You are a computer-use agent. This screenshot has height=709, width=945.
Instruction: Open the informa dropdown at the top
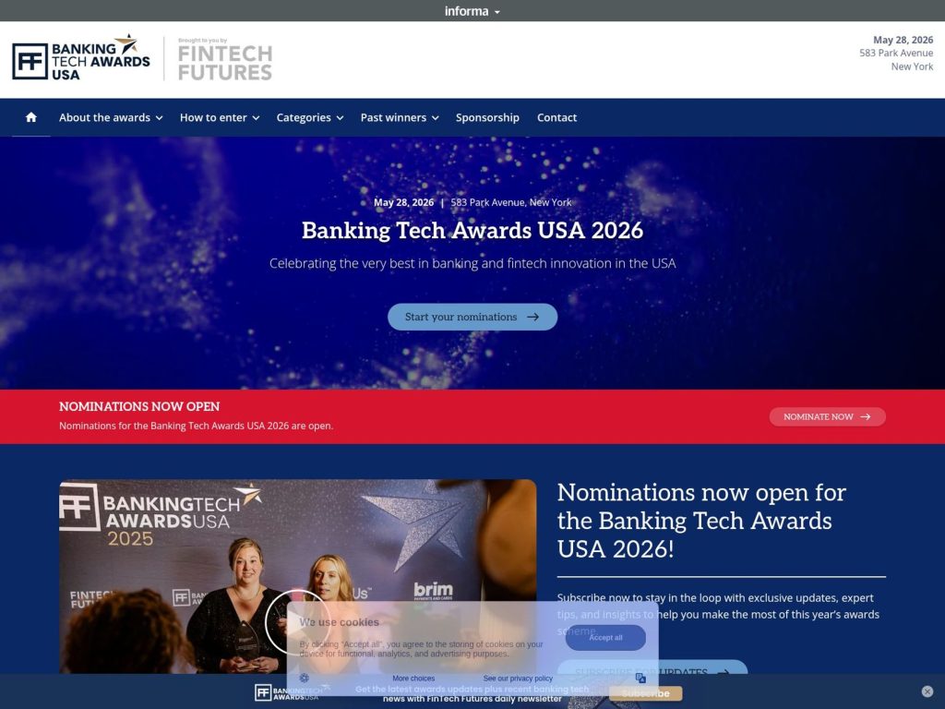coord(472,10)
